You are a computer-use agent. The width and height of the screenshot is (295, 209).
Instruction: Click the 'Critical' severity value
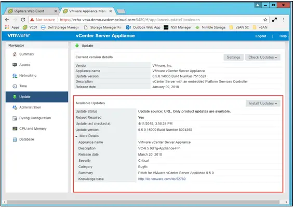click(x=143, y=161)
